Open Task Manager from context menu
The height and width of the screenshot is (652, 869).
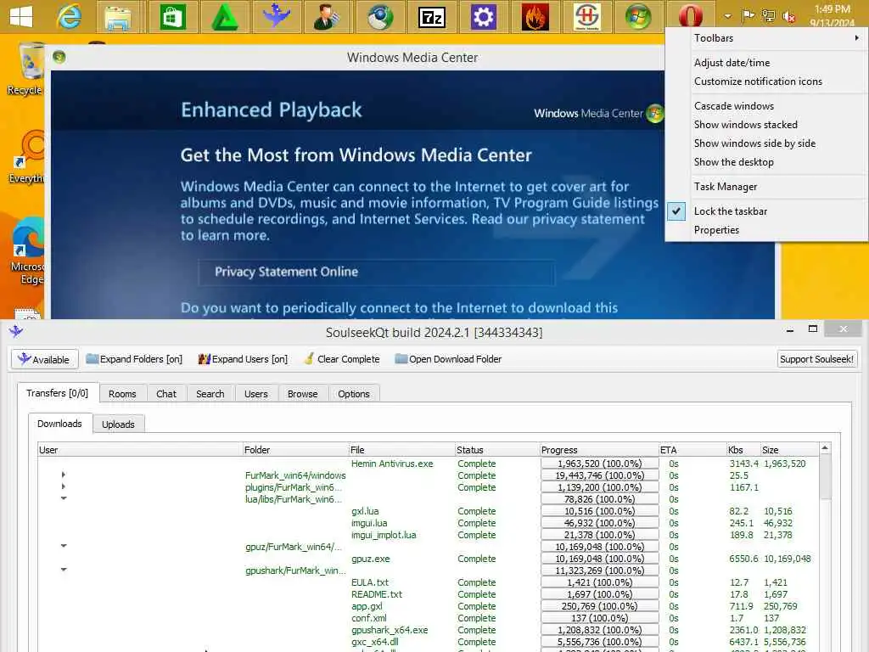click(766, 187)
